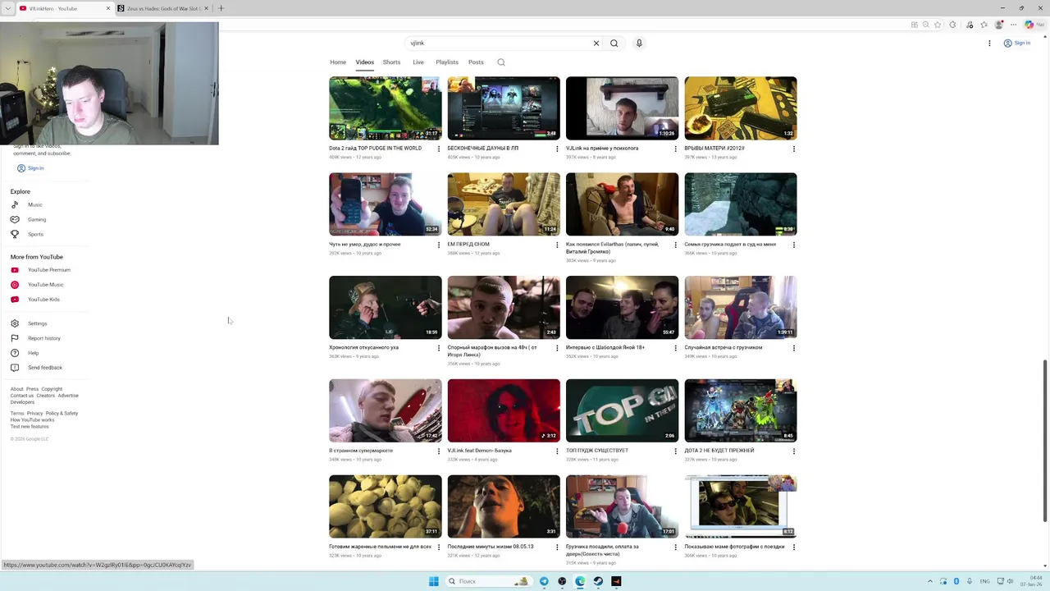Open Settings in the YouTube sidebar
Screen dimensions: 1050x591
tap(37, 323)
